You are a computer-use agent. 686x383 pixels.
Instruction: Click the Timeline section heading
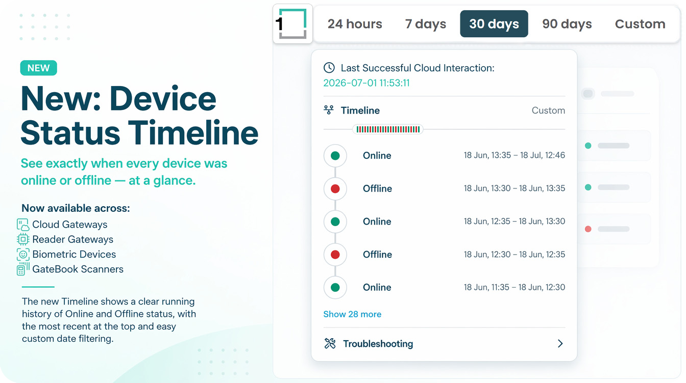coord(360,111)
